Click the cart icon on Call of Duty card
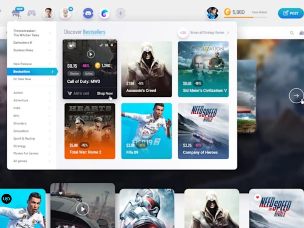Viewport: 304px width, 228px height. tap(69, 93)
